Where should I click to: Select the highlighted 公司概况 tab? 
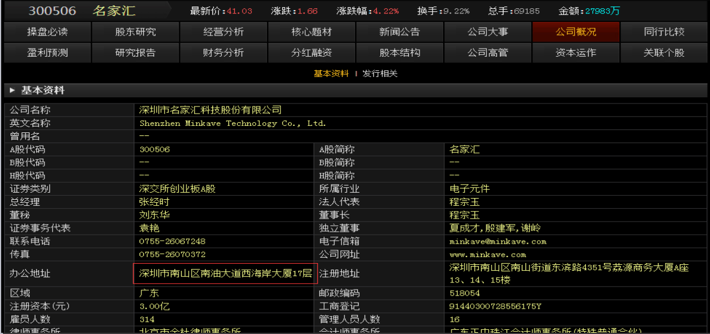point(576,32)
